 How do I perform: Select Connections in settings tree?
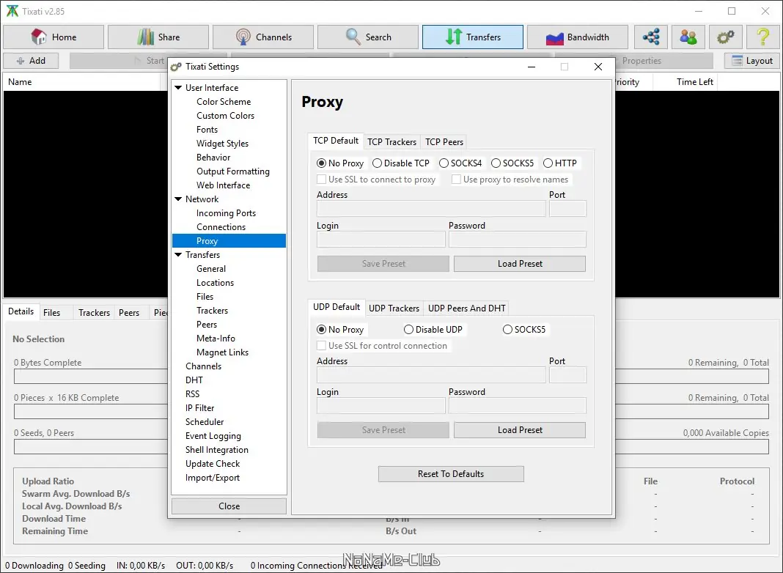click(x=221, y=227)
